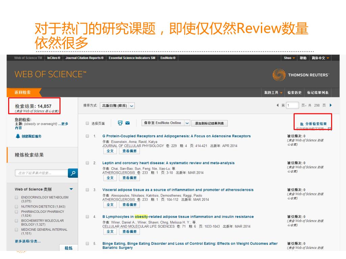
Task: Tick the Pharmacology Pharmacy category
Action: [16, 212]
